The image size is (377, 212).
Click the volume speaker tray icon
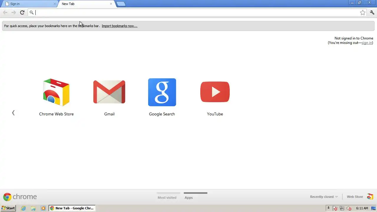click(x=349, y=208)
